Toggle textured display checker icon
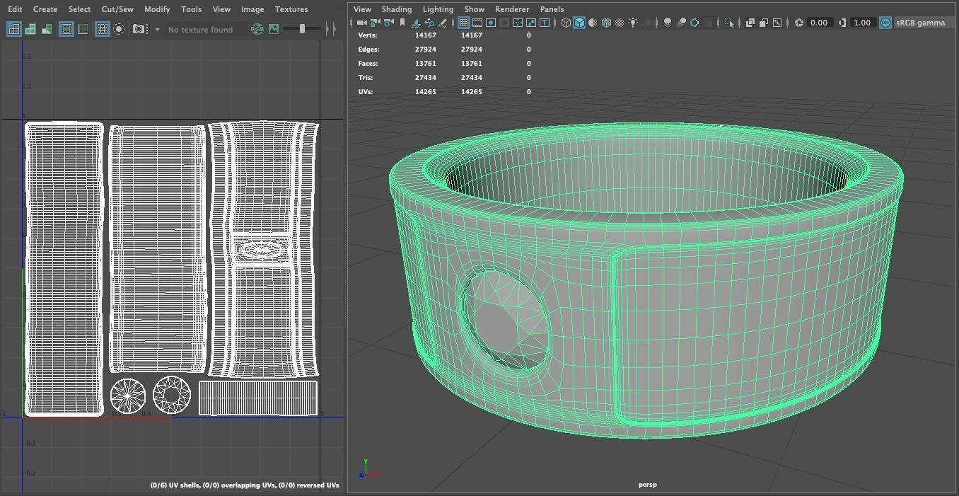Image resolution: width=959 pixels, height=496 pixels. pos(620,23)
